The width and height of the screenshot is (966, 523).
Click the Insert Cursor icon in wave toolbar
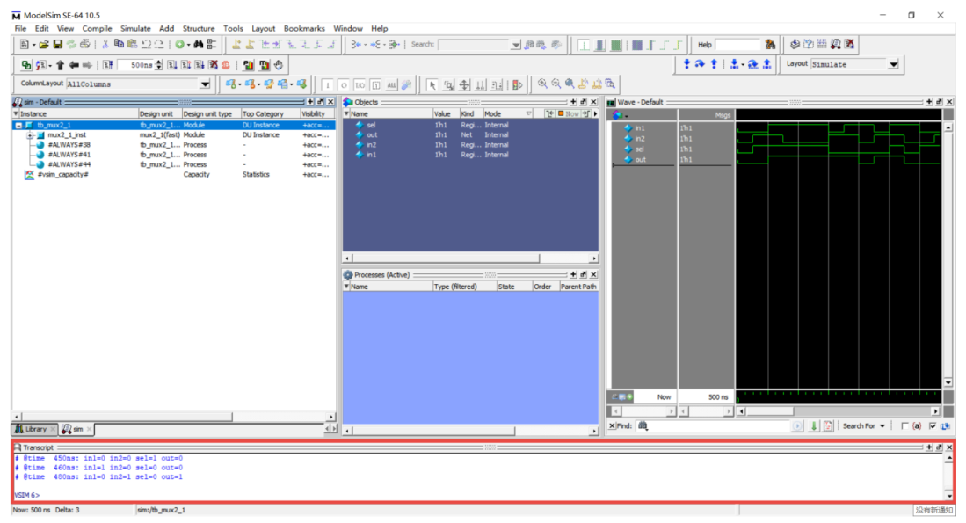click(x=236, y=44)
